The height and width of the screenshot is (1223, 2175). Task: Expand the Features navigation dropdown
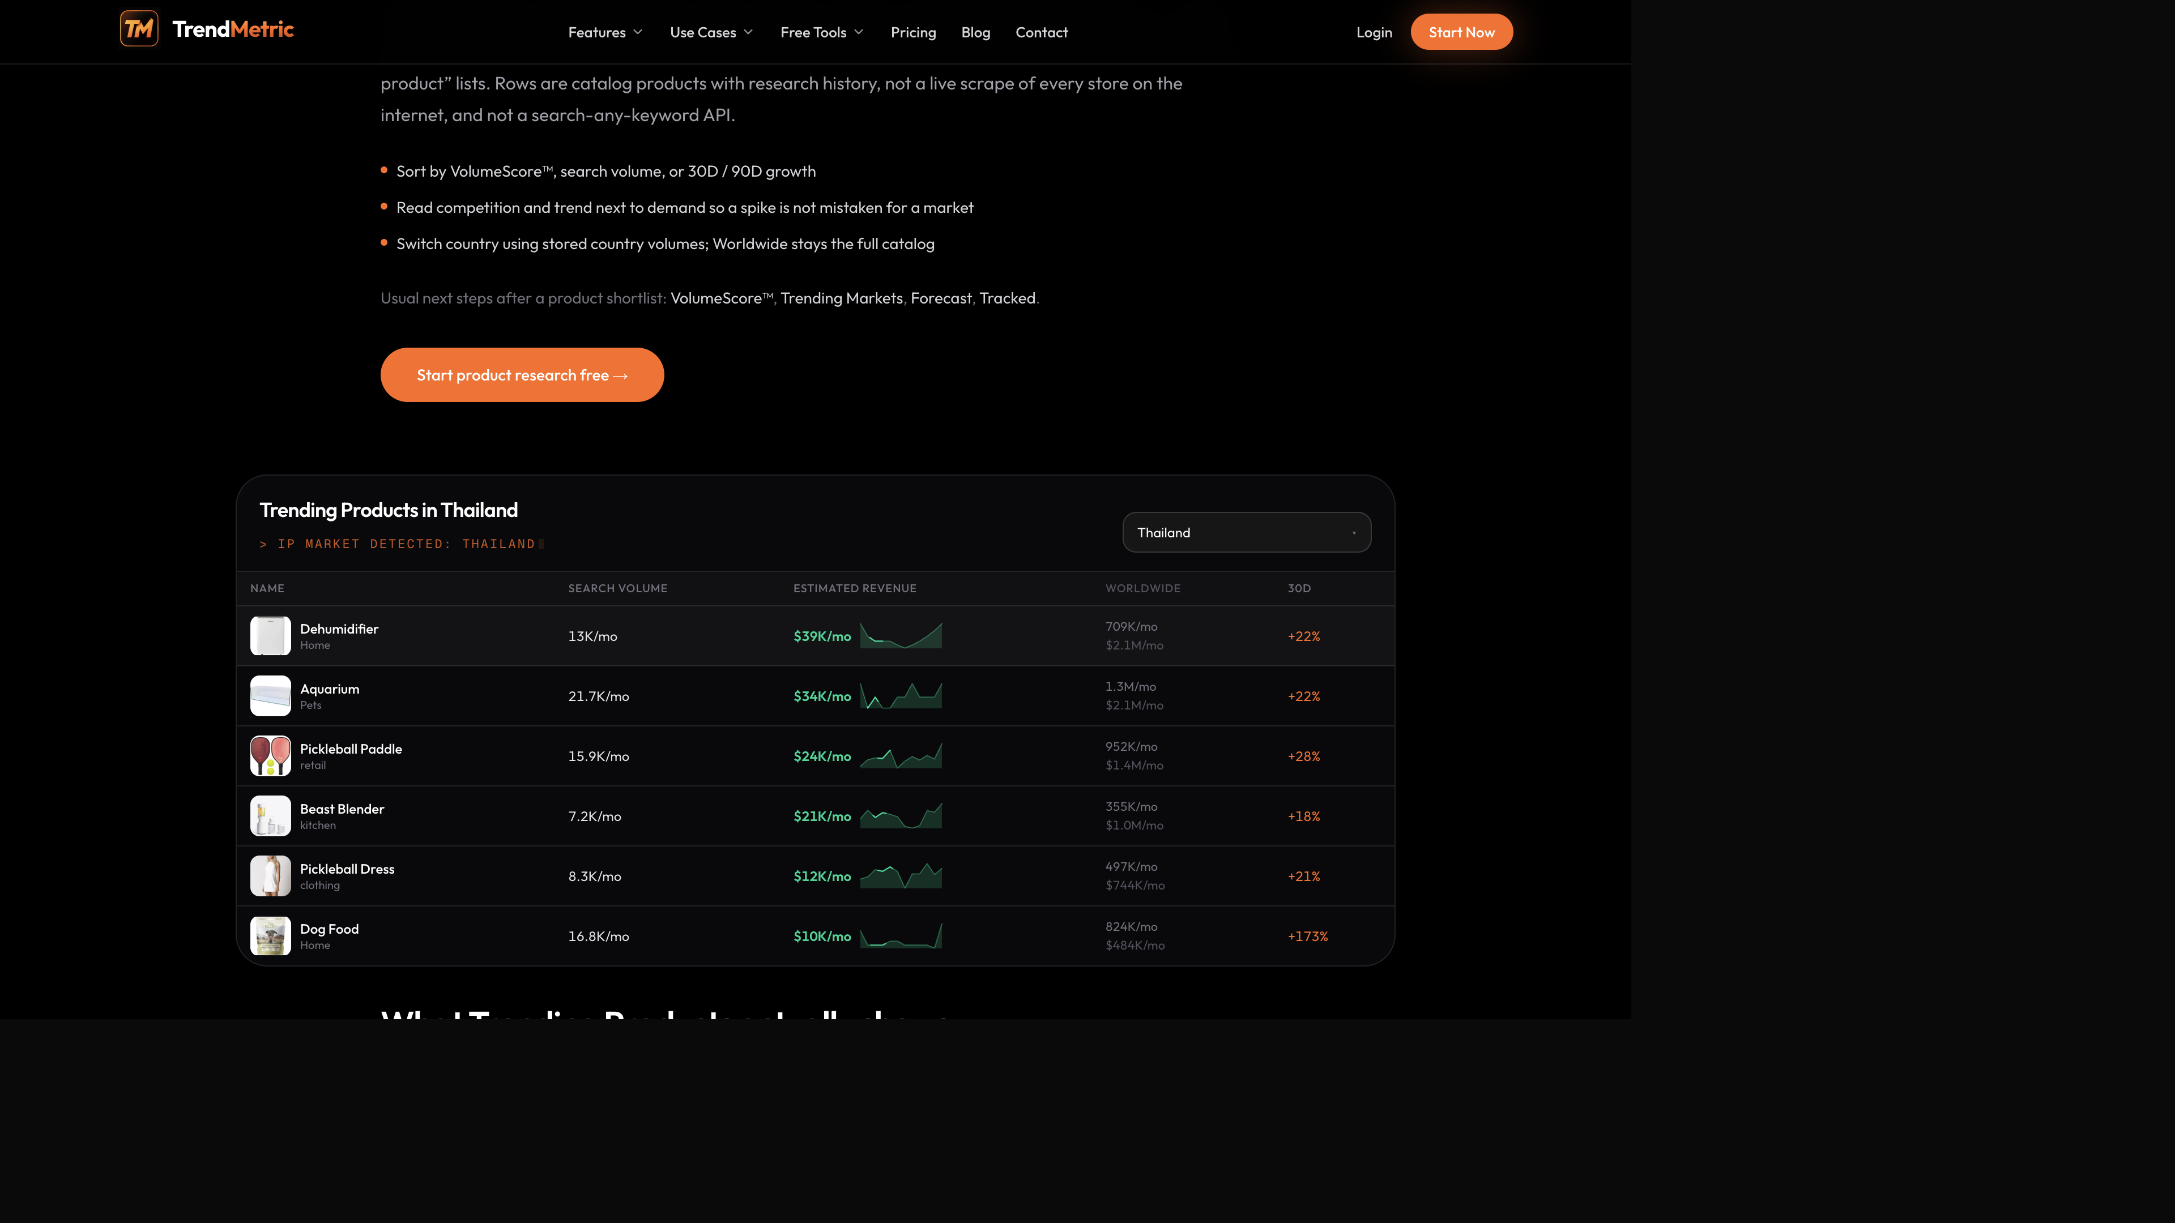point(605,32)
